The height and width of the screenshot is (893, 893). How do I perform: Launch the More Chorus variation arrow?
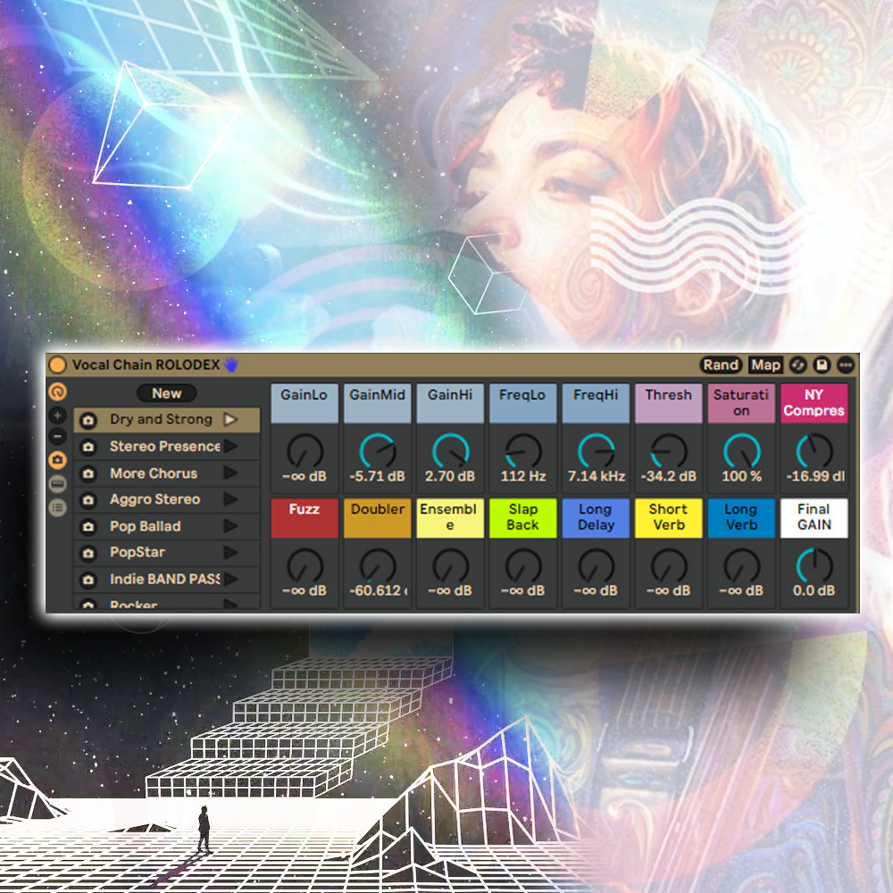coord(230,472)
